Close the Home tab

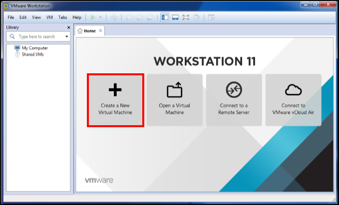pyautogui.click(x=100, y=30)
